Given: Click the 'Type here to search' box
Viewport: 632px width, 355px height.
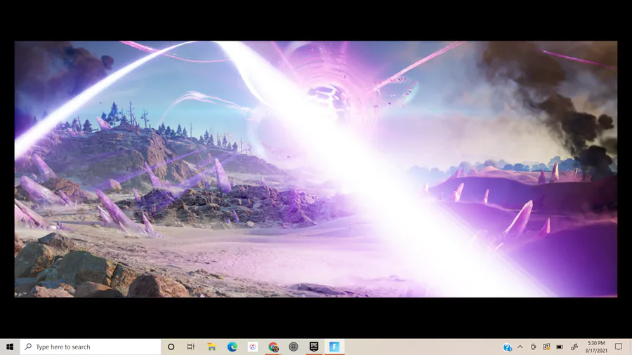Looking at the screenshot, I should (91, 347).
